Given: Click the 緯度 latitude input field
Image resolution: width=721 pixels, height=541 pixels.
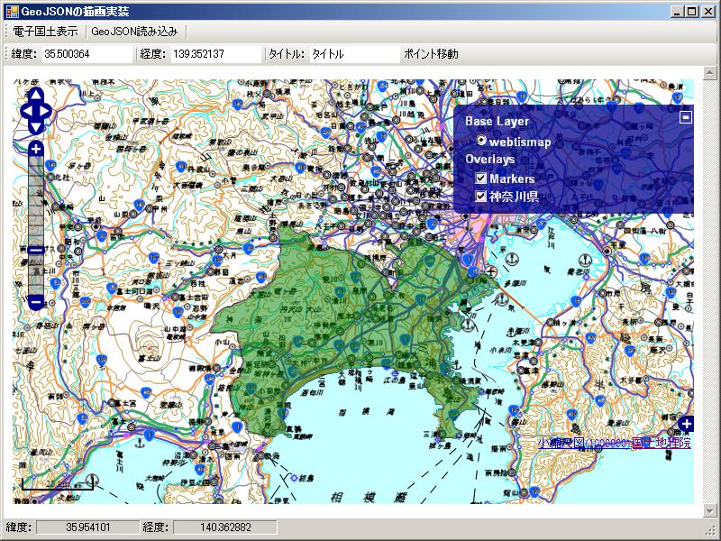Looking at the screenshot, I should [87, 54].
